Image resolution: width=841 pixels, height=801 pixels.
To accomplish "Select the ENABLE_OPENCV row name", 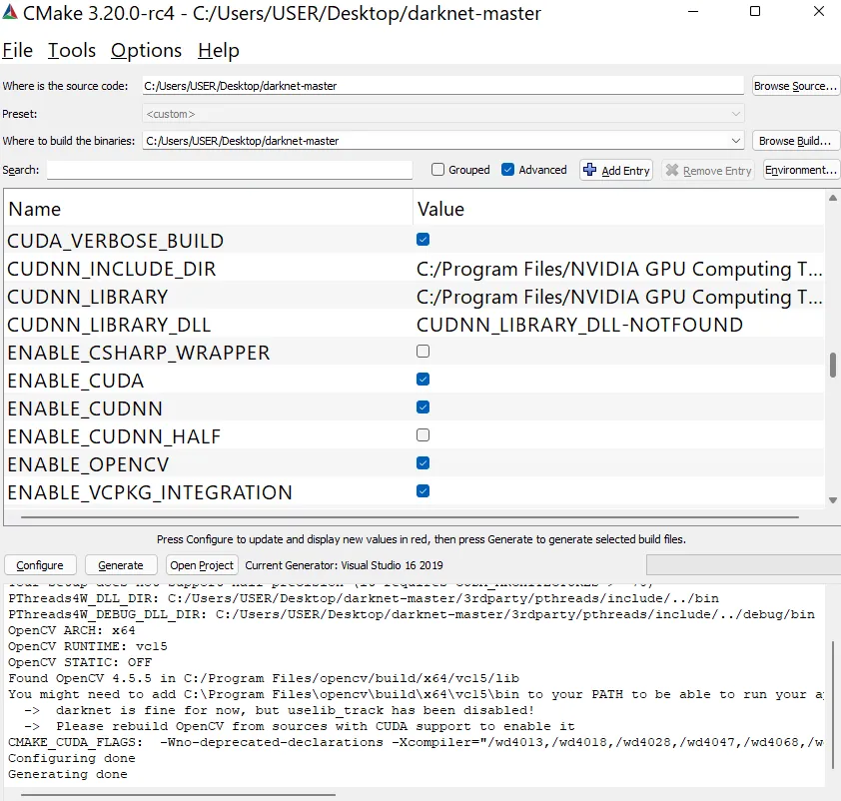I will click(88, 464).
